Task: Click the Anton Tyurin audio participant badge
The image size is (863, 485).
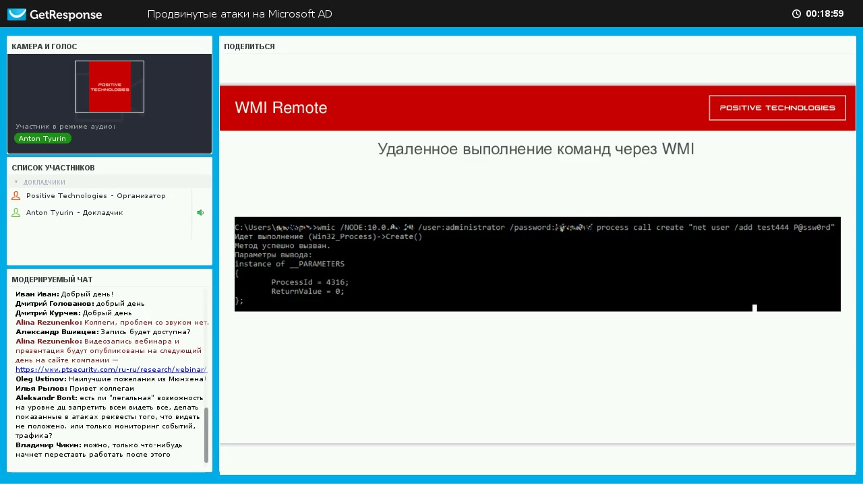Action: 42,138
